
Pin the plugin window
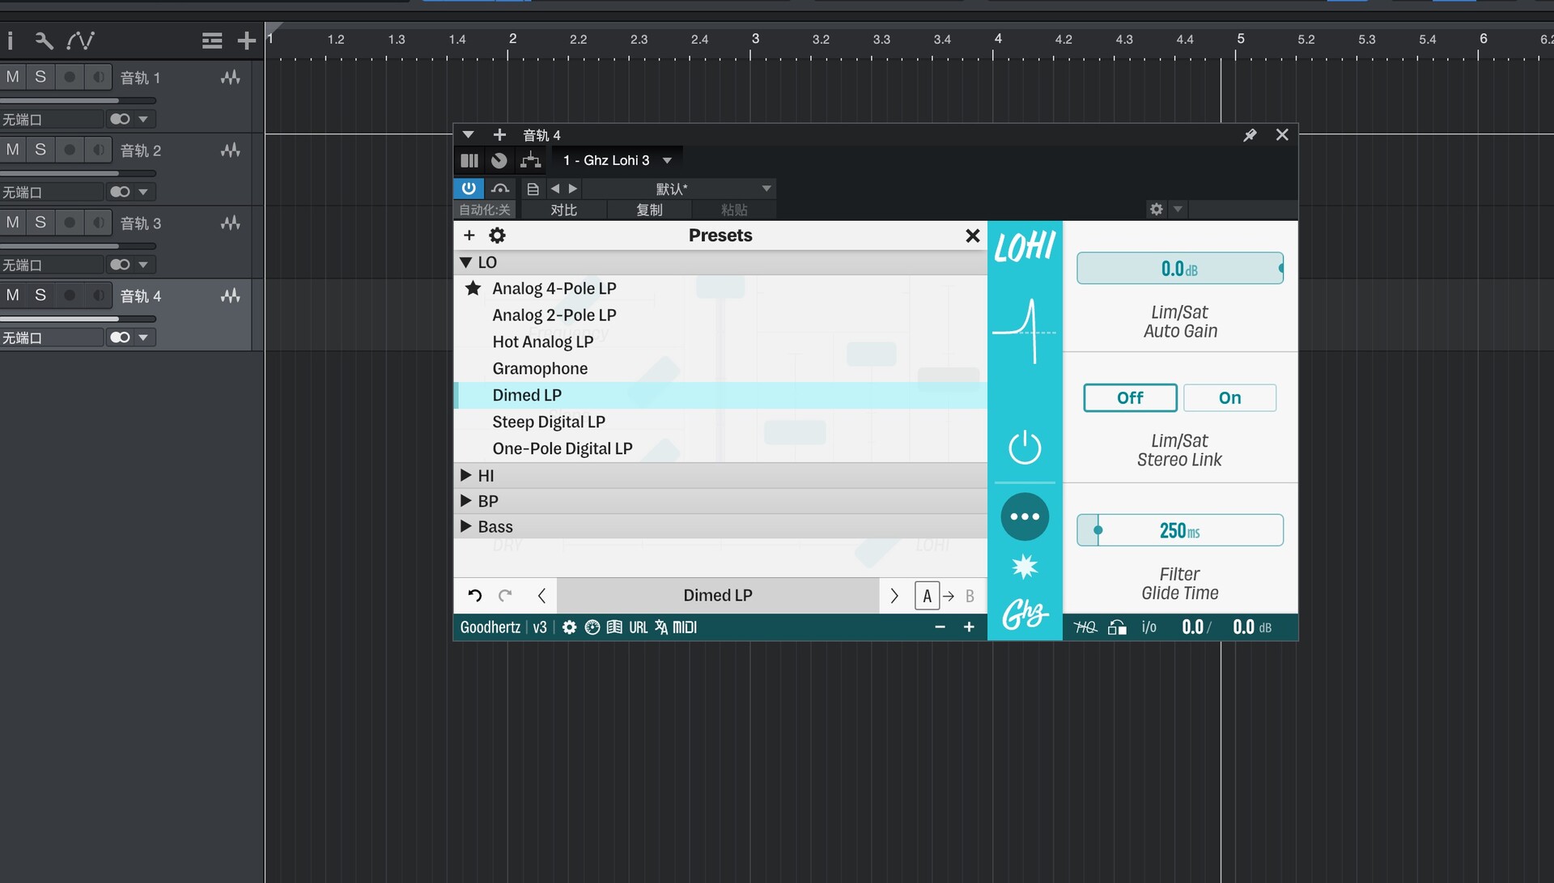tap(1250, 135)
